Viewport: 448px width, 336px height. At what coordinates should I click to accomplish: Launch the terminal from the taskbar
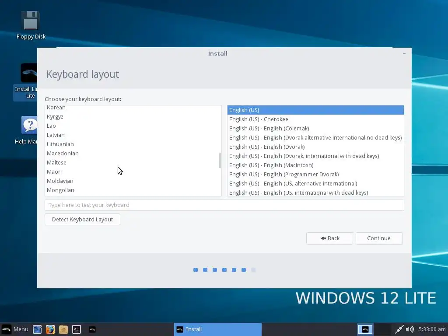77,329
